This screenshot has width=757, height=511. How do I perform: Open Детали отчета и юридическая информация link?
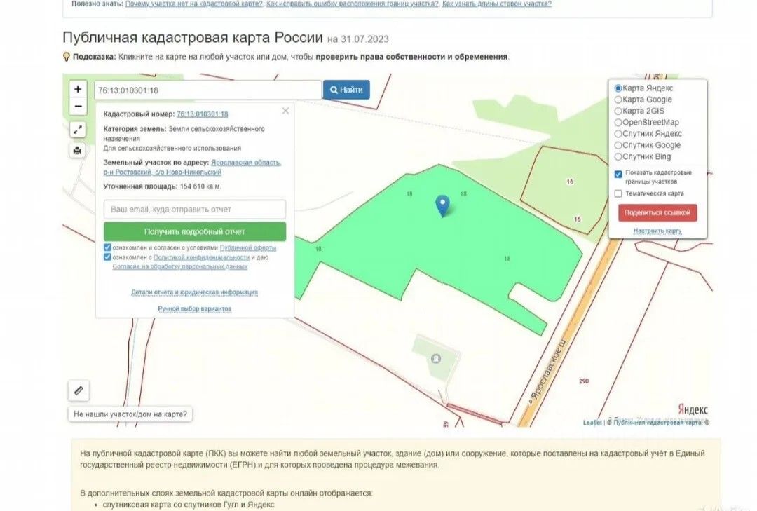pos(195,292)
